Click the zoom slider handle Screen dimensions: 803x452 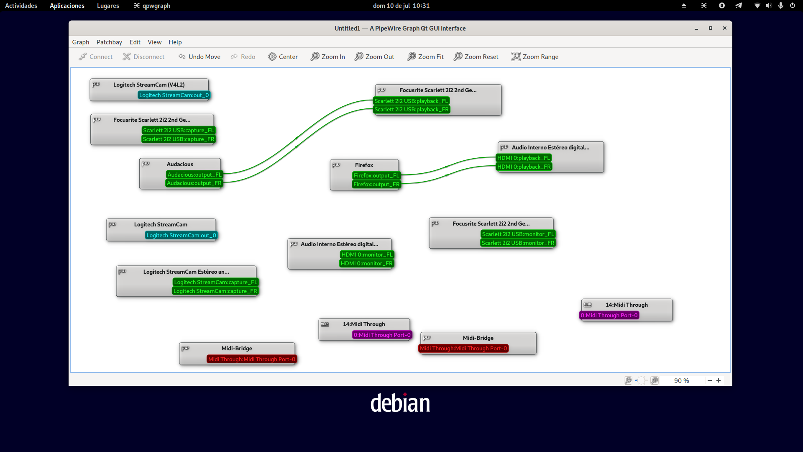[x=641, y=380]
